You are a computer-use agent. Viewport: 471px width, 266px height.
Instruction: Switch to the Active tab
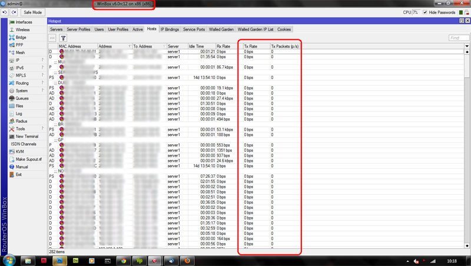click(x=138, y=29)
